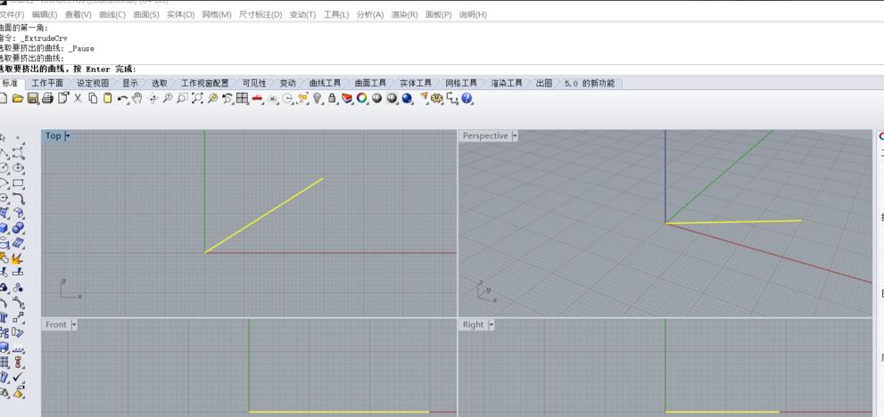Switch to the 曲线工具 toolbar tab
The height and width of the screenshot is (417, 884).
point(326,84)
